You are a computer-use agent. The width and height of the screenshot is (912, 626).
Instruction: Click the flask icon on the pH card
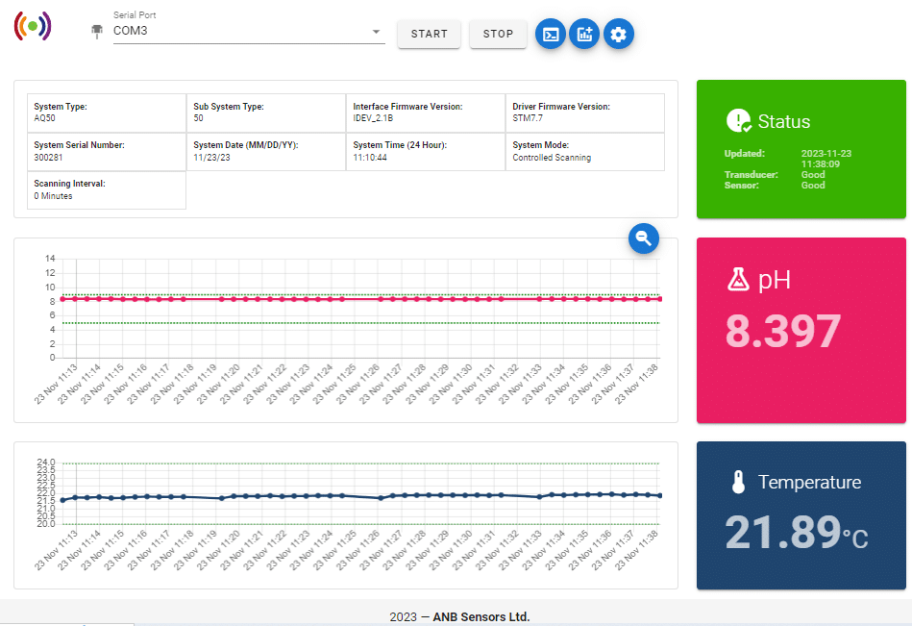[736, 280]
